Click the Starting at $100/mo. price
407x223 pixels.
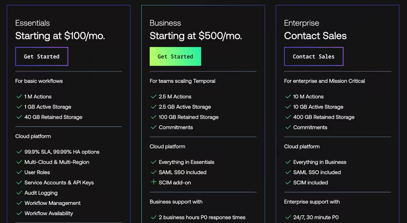60,36
